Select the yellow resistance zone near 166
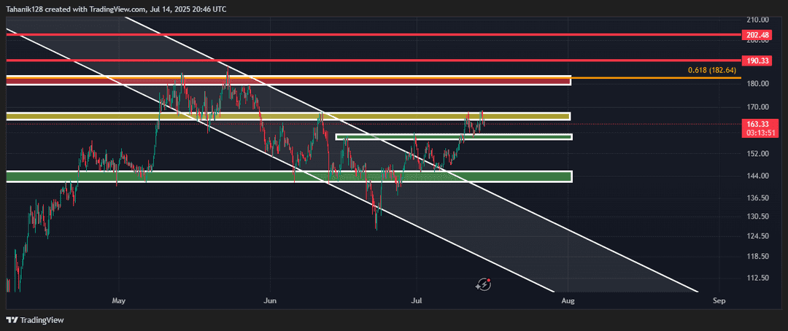 click(288, 116)
